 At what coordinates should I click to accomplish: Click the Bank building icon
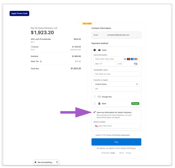point(99,104)
